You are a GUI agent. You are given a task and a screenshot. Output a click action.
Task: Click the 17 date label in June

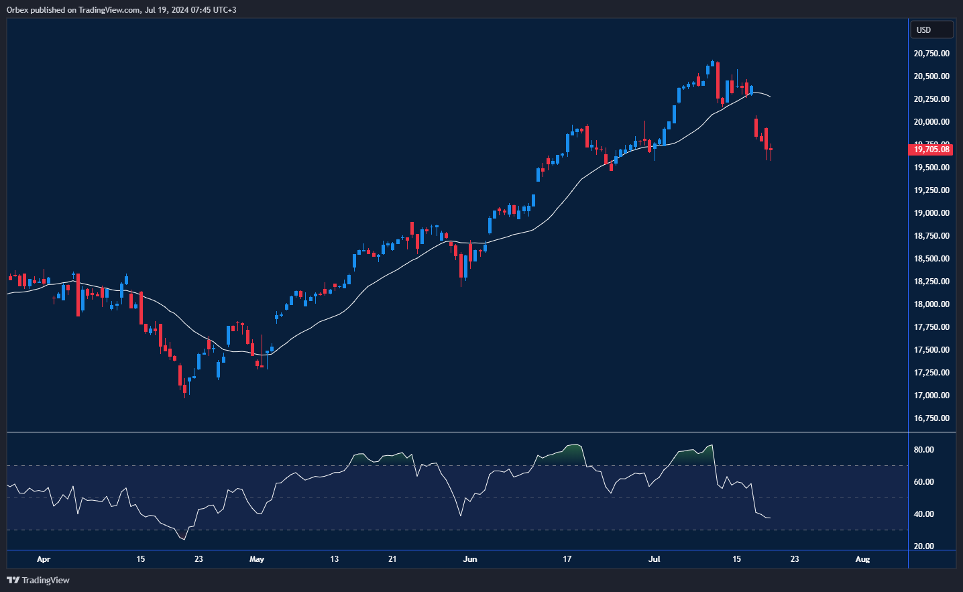567,559
